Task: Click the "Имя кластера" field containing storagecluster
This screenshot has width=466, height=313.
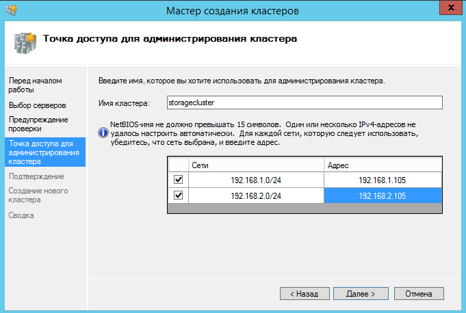Action: coord(305,103)
